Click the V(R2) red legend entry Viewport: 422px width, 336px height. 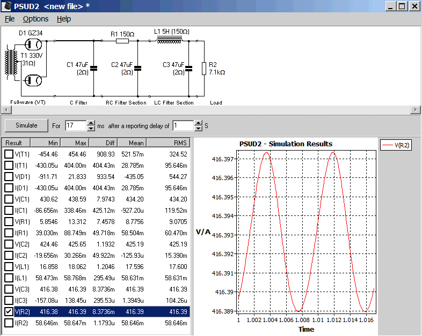tap(396, 145)
